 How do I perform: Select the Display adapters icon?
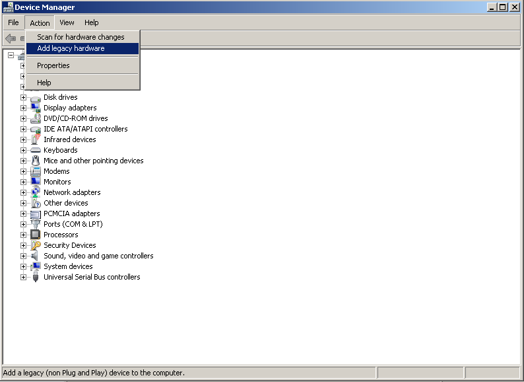click(x=36, y=108)
